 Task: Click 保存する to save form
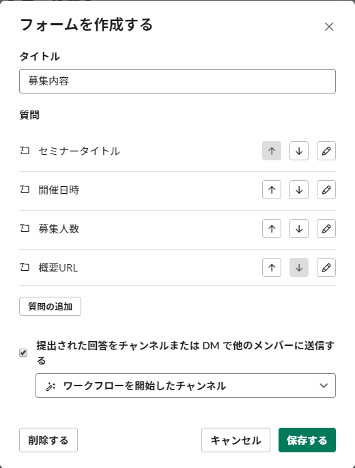pos(307,440)
